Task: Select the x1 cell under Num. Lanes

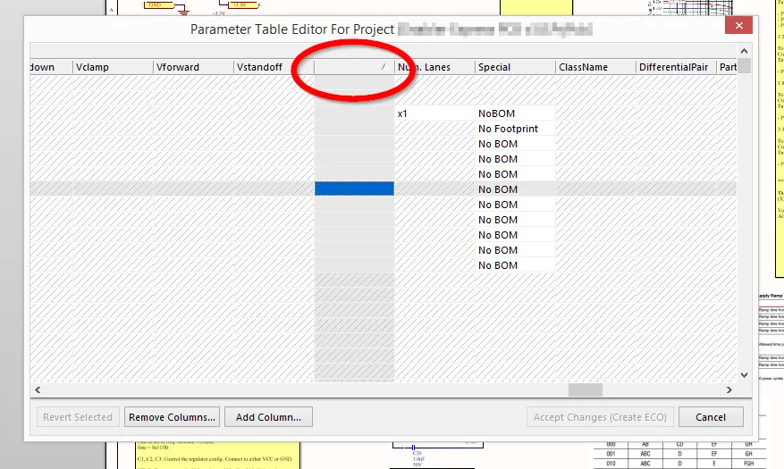Action: pyautogui.click(x=434, y=113)
